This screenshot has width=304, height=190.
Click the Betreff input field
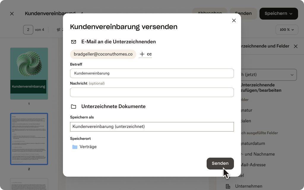pos(152,73)
